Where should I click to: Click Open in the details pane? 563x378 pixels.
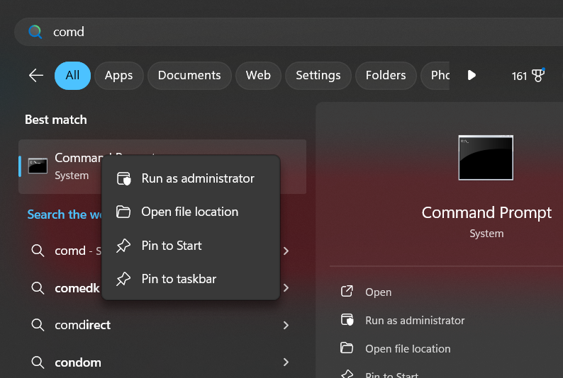tap(378, 292)
